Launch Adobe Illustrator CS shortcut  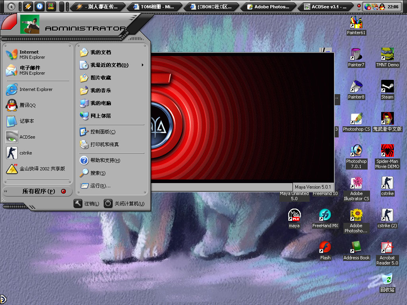(x=356, y=189)
